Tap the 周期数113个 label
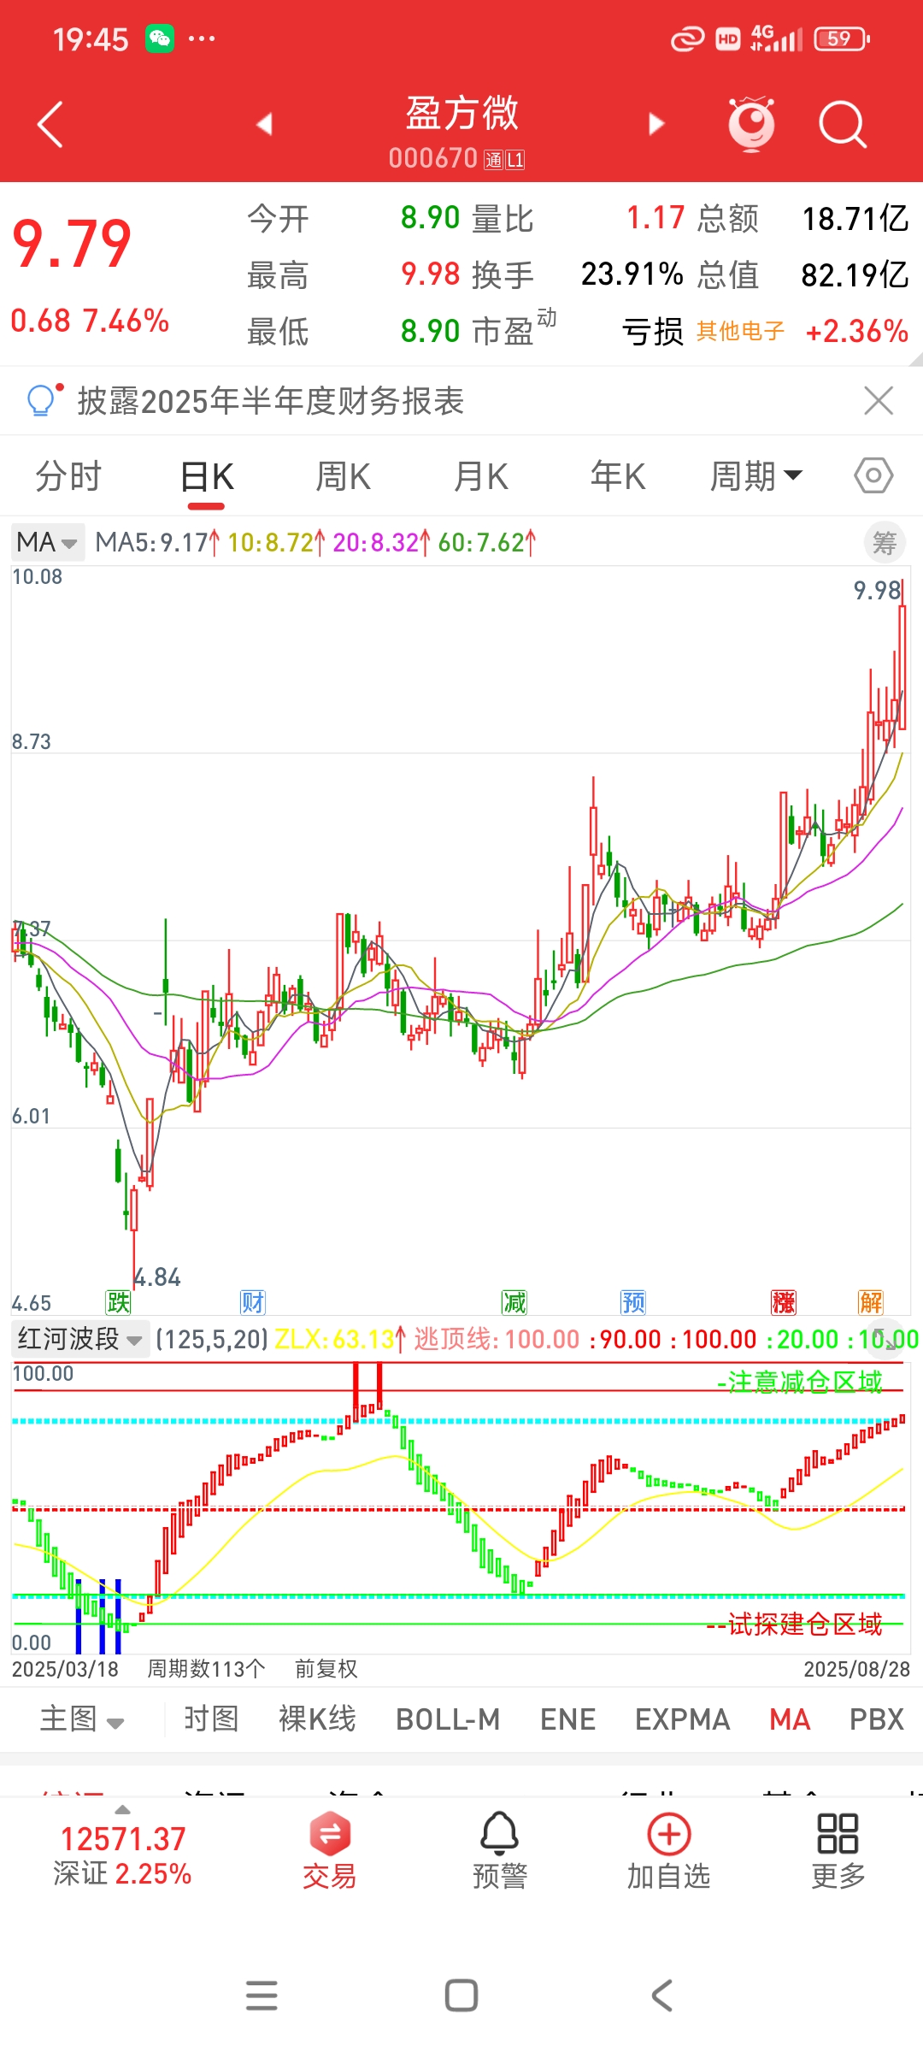Viewport: 923px width, 2052px height. [x=206, y=1669]
